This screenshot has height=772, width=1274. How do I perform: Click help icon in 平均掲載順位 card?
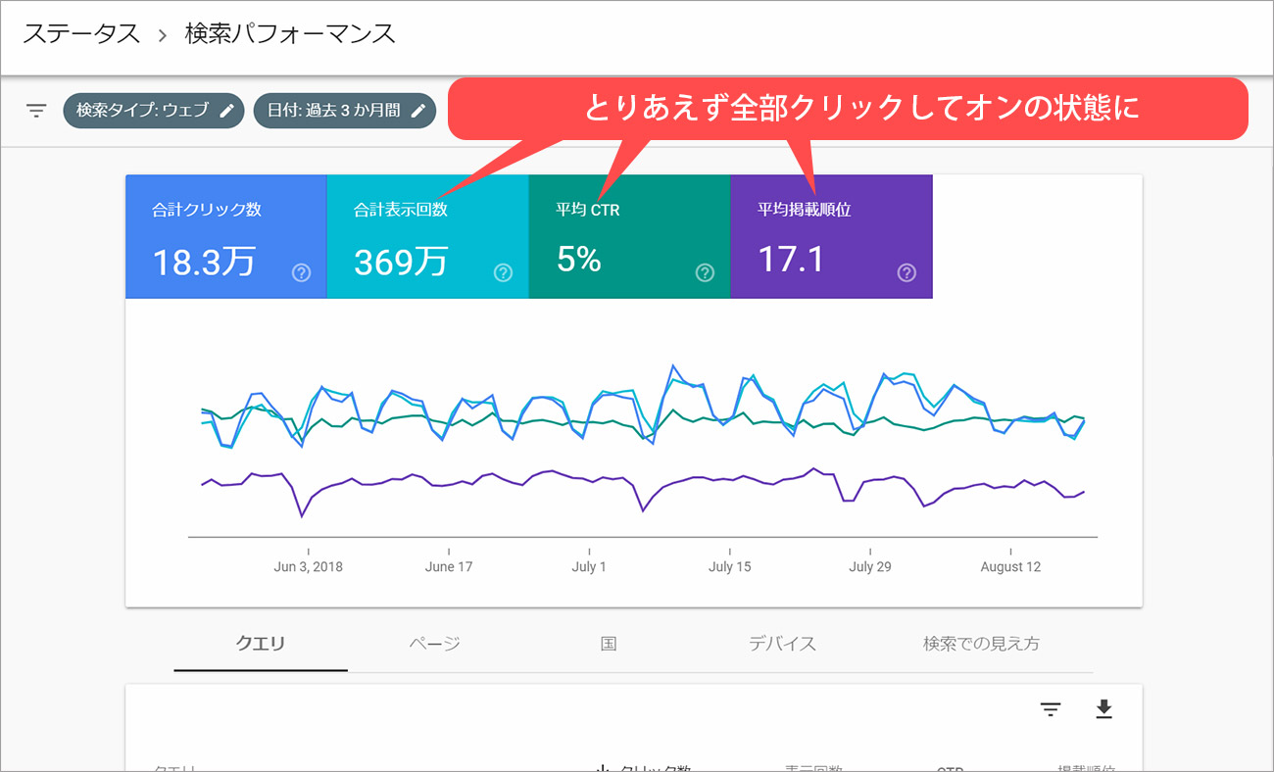[x=906, y=272]
